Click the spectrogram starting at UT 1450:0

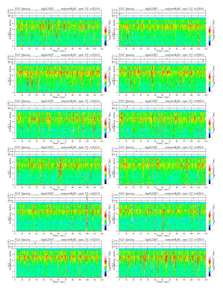(162, 124)
